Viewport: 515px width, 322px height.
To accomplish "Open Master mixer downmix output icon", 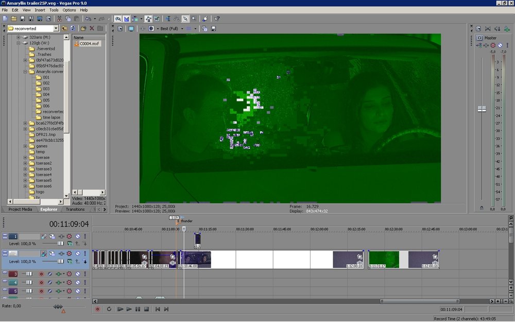I will 488,29.
